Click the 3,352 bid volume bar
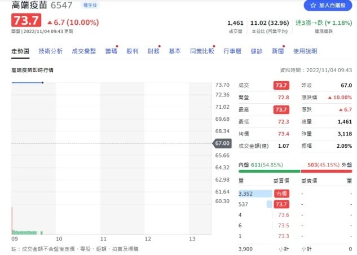The height and width of the screenshot is (255, 357). (x=255, y=194)
